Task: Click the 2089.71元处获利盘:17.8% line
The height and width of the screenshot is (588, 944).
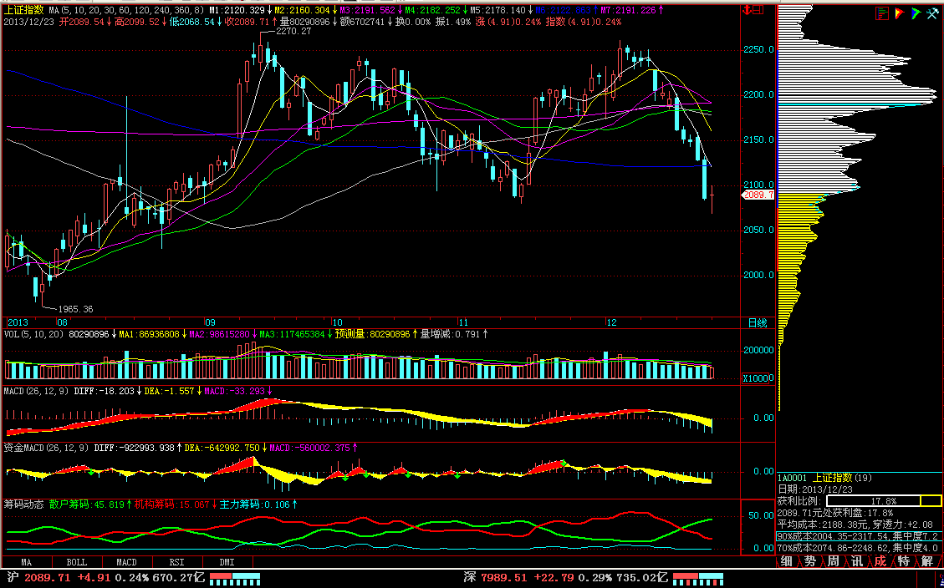Action: coord(834,512)
